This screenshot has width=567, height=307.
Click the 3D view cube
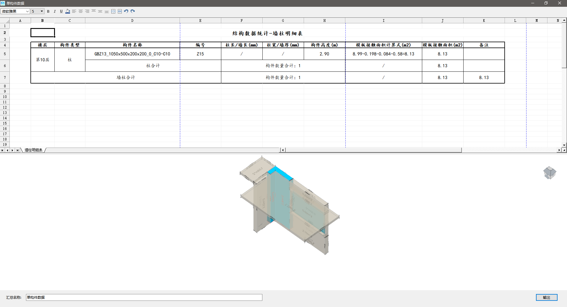pos(550,173)
